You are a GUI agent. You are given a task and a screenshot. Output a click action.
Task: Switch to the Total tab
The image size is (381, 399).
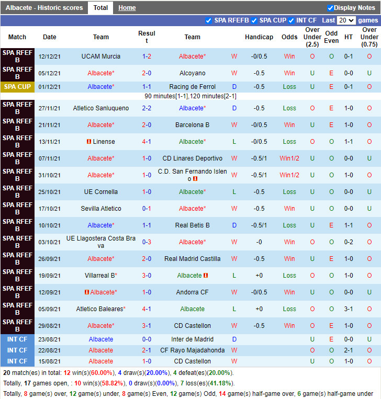pyautogui.click(x=100, y=8)
